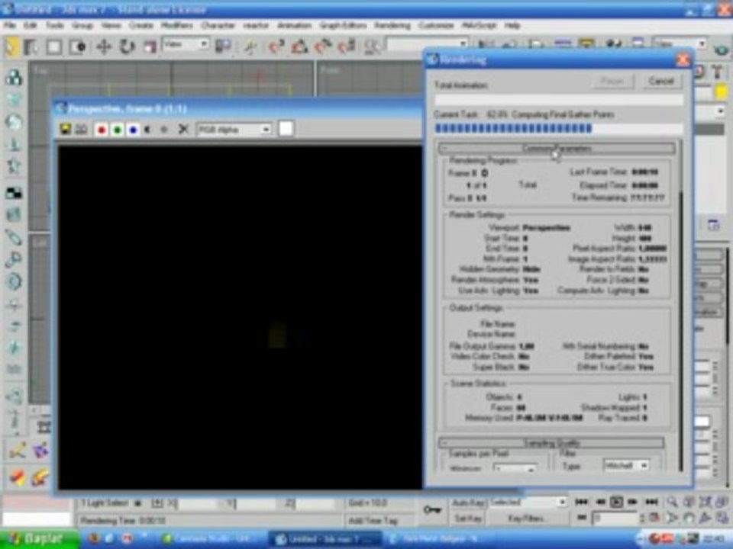Viewport: 733px width, 549px height.
Task: Click Create Cloth Collection reactor icon
Action: pyautogui.click(x=14, y=99)
